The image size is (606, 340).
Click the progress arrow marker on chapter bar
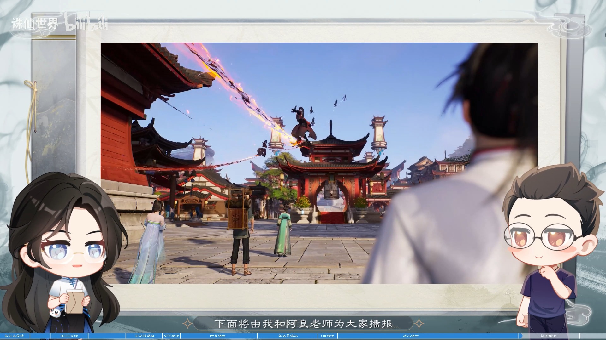(520, 336)
